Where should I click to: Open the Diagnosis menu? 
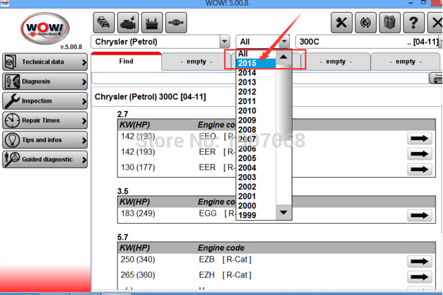(45, 81)
